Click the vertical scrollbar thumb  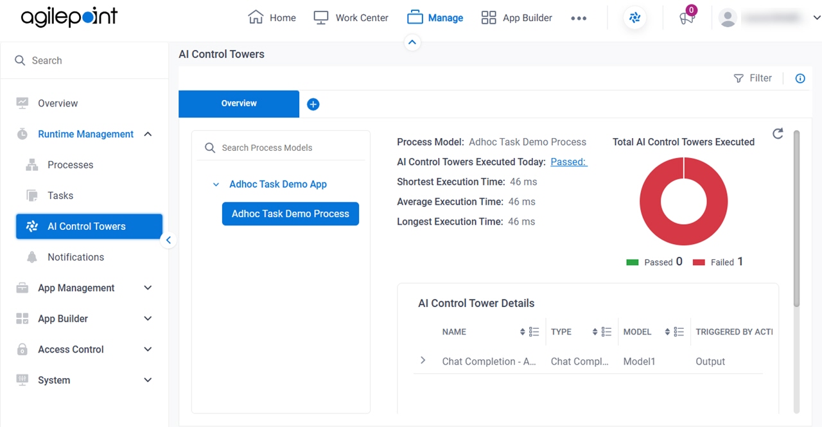[x=797, y=218]
